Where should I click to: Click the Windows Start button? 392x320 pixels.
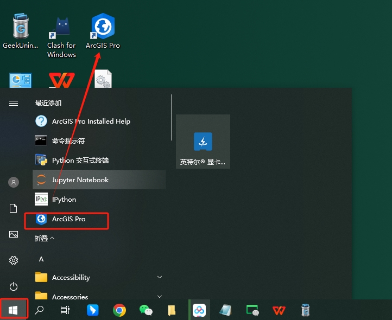point(13,310)
